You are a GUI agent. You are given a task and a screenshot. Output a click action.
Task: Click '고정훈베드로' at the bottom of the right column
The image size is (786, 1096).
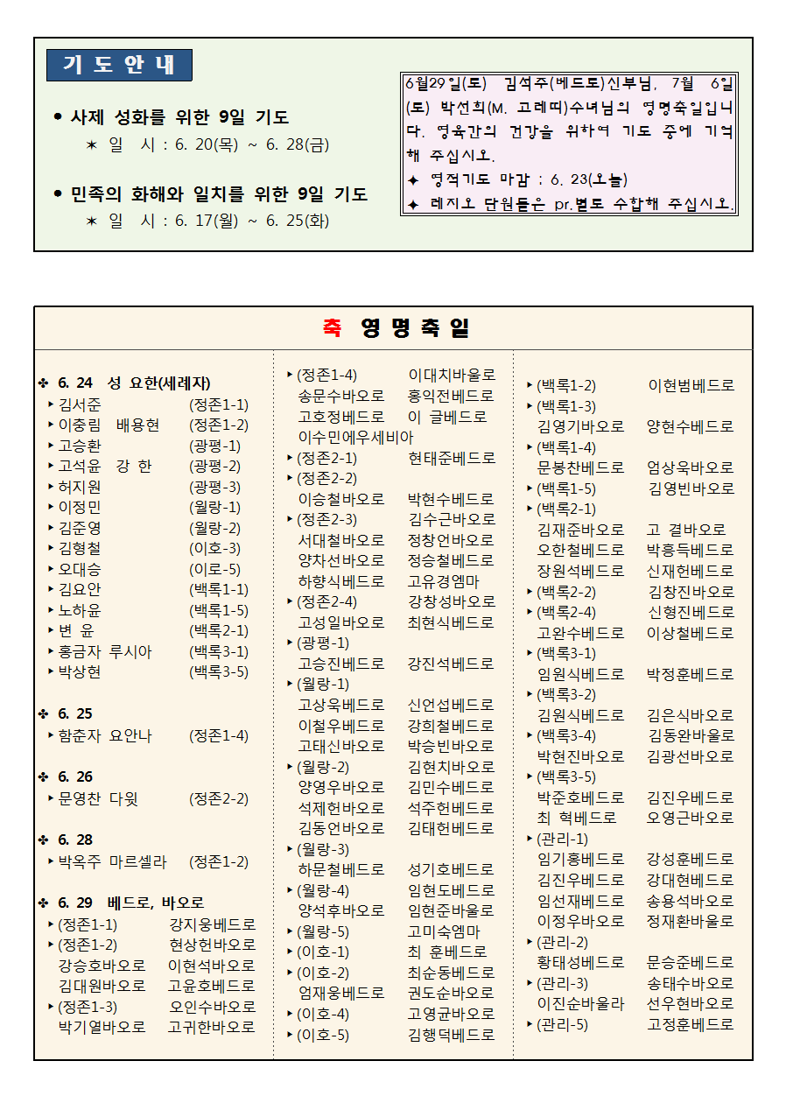pyautogui.click(x=691, y=1023)
